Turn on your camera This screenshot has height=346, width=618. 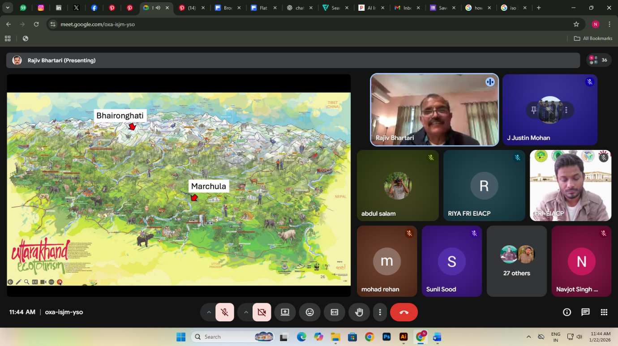262,312
